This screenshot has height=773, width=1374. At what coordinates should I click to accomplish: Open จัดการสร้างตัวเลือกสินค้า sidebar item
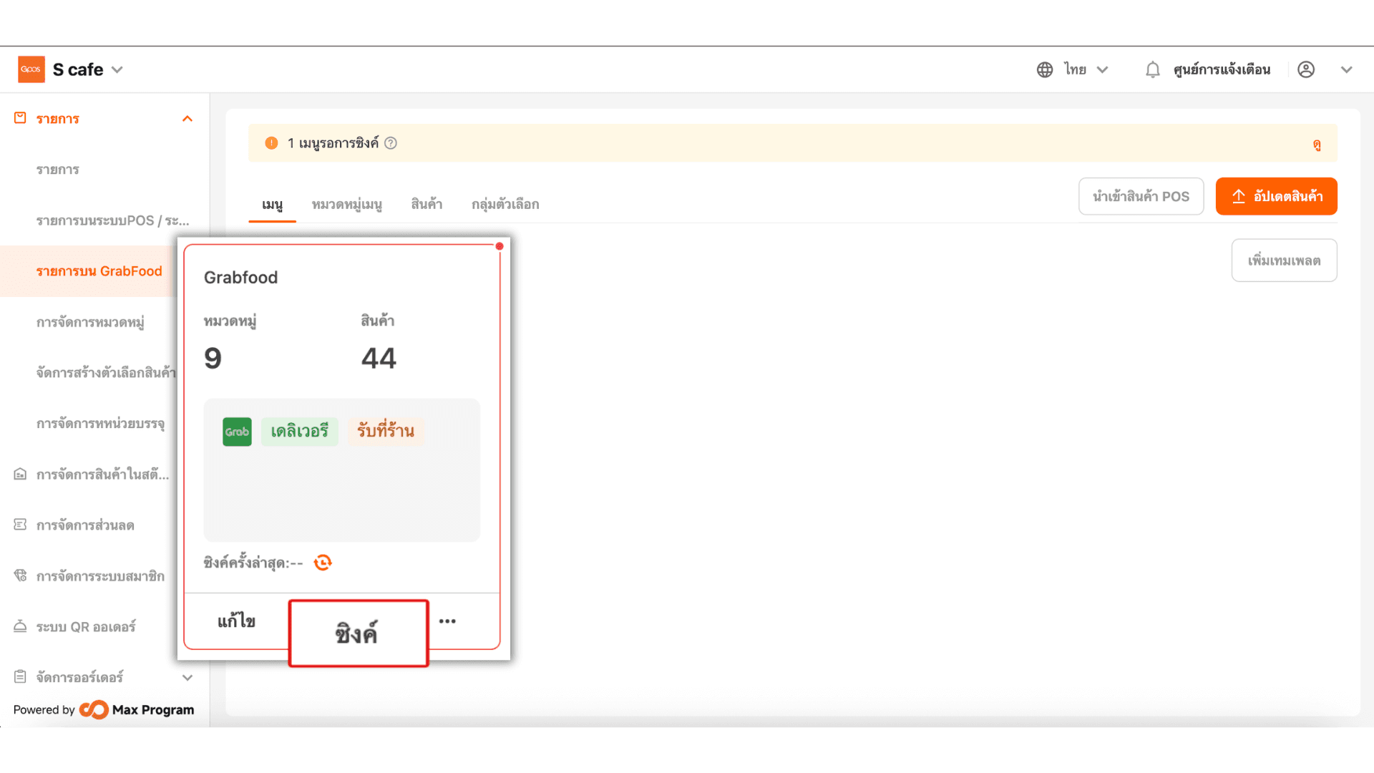pos(106,373)
